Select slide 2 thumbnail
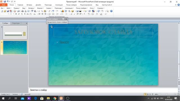Viewport: 180px width, 101px height. 15,47
